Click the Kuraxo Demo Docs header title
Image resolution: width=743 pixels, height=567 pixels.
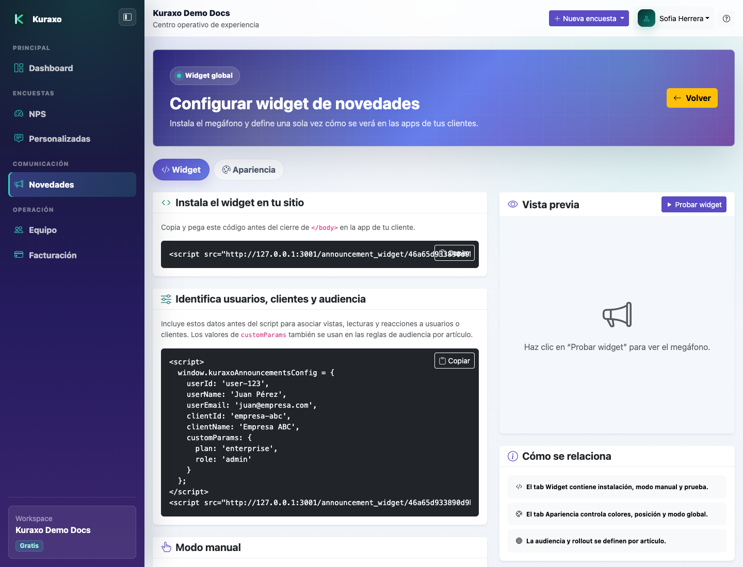[191, 13]
